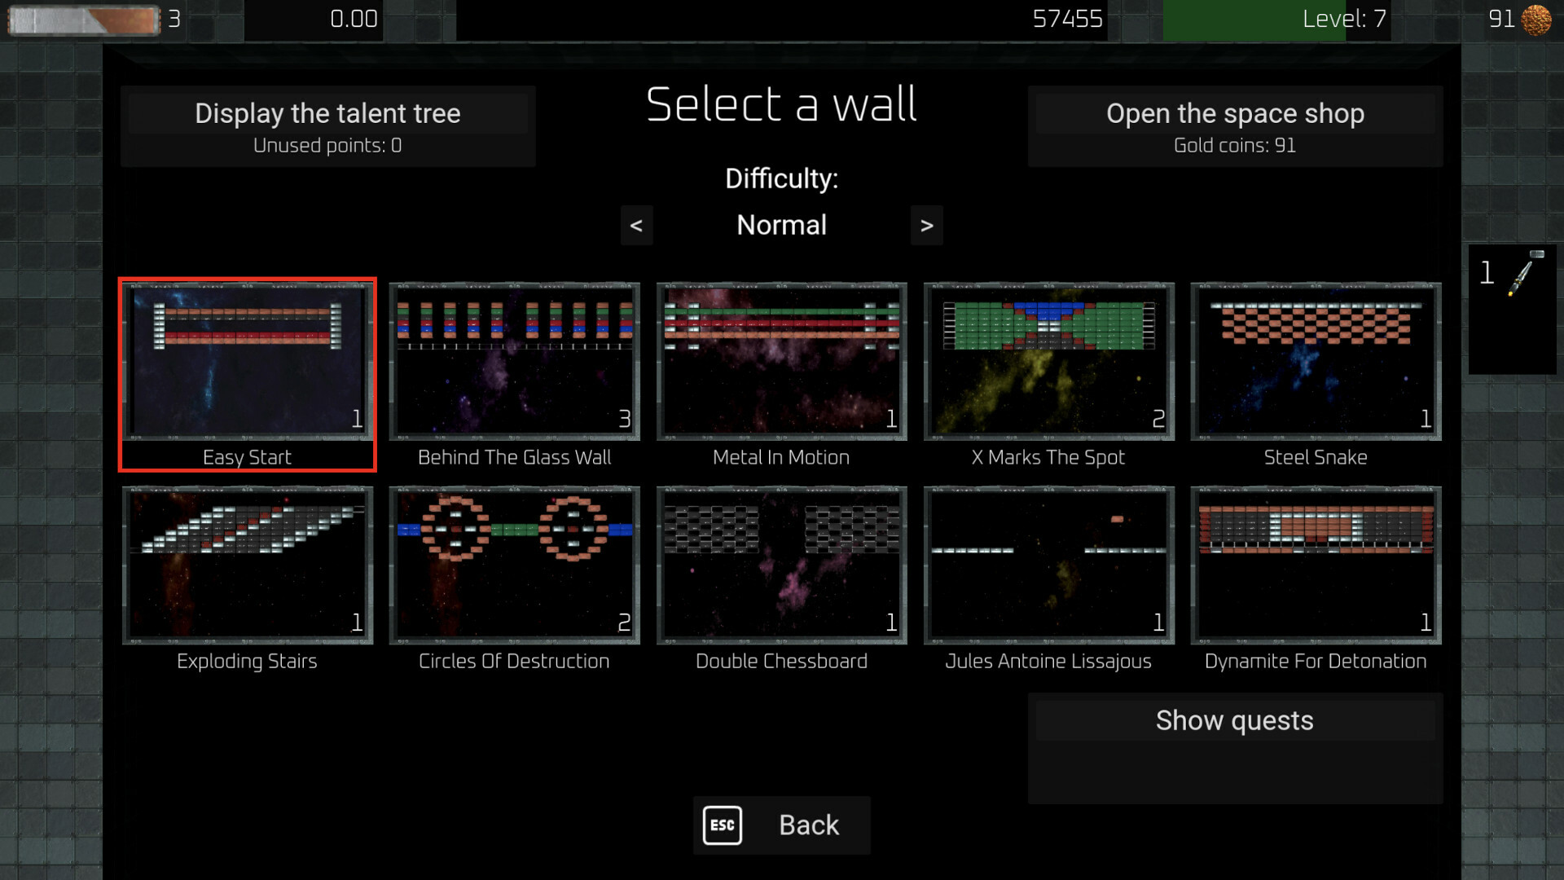
Task: Select the Behind The Glass Wall level
Action: (x=514, y=361)
